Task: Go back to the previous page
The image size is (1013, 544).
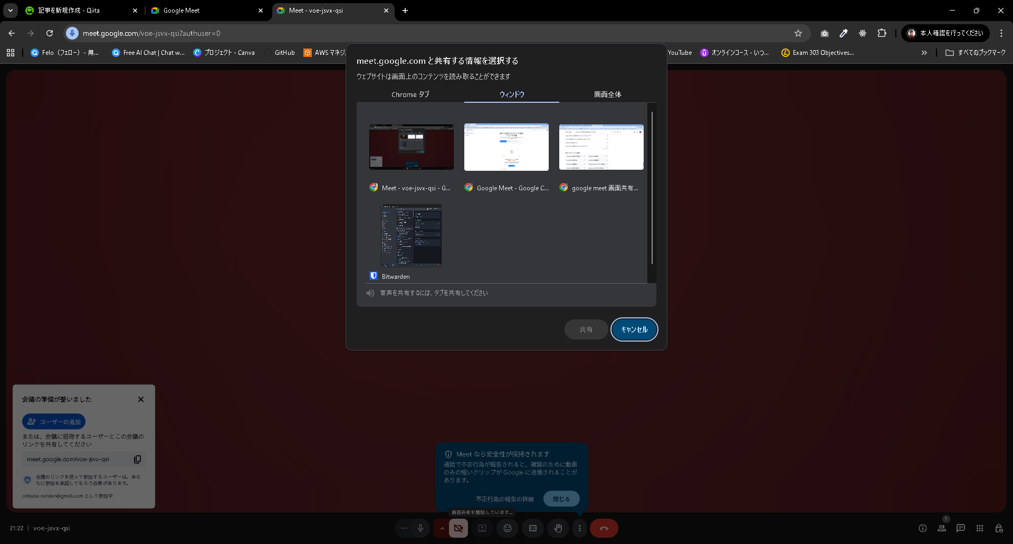Action: click(12, 33)
